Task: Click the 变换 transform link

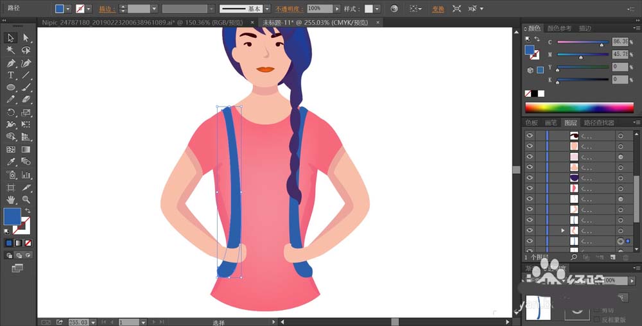Action: [x=438, y=8]
